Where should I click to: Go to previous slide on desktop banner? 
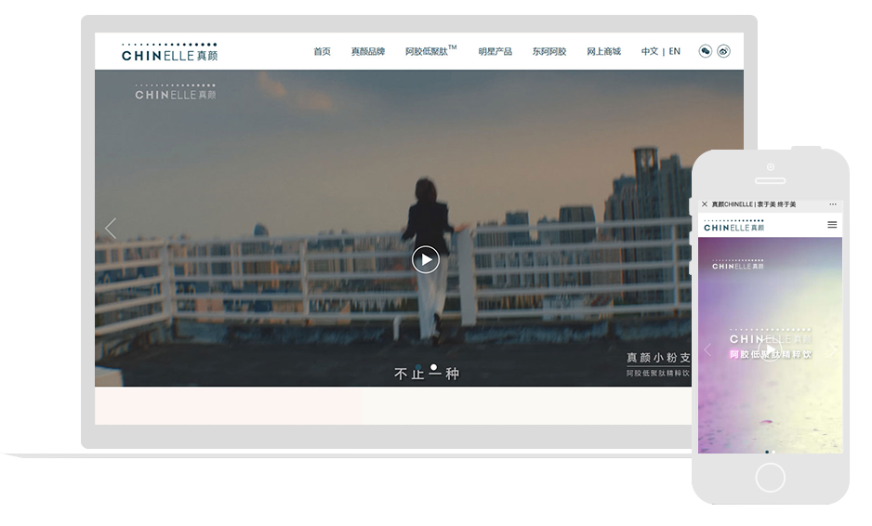click(x=111, y=228)
